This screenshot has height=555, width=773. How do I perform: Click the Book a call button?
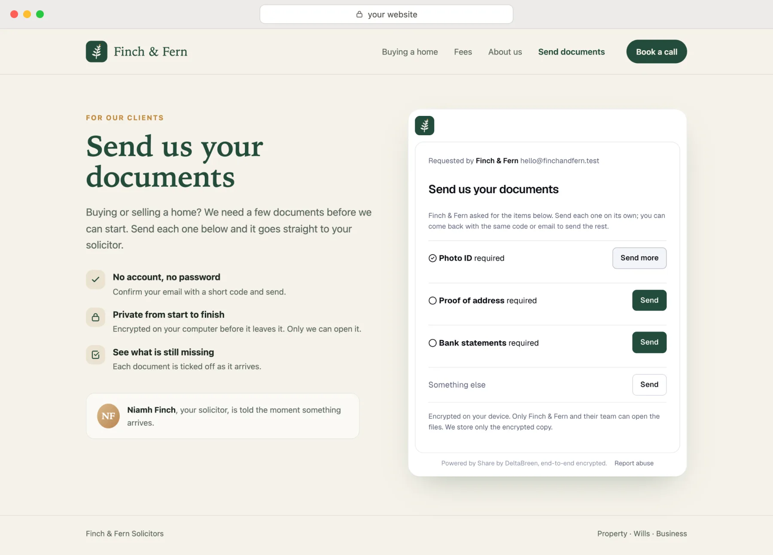(x=657, y=52)
